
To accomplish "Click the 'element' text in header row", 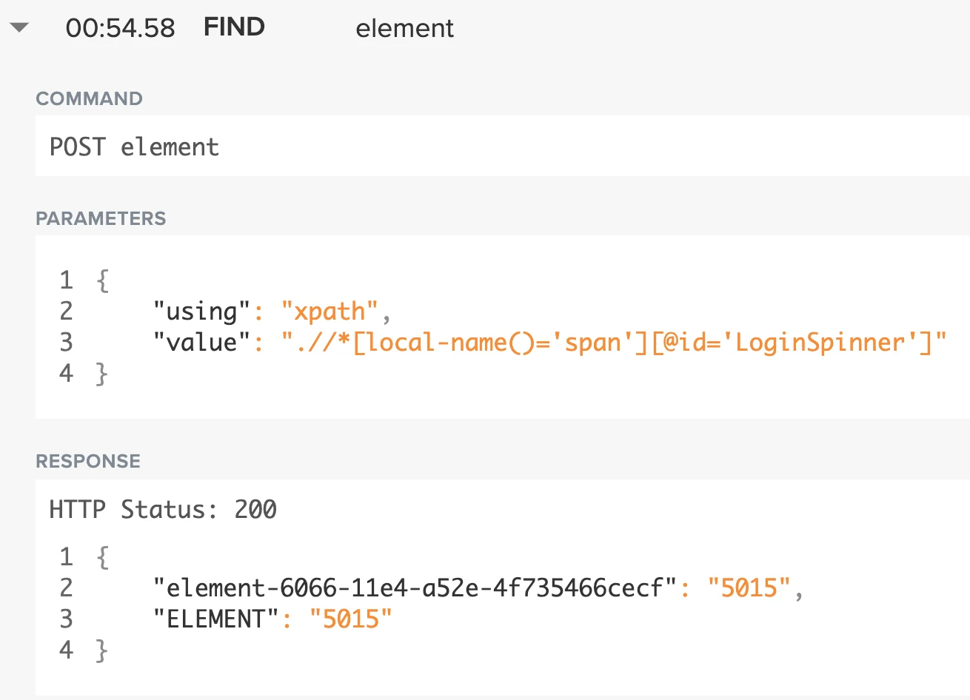I will 404,28.
